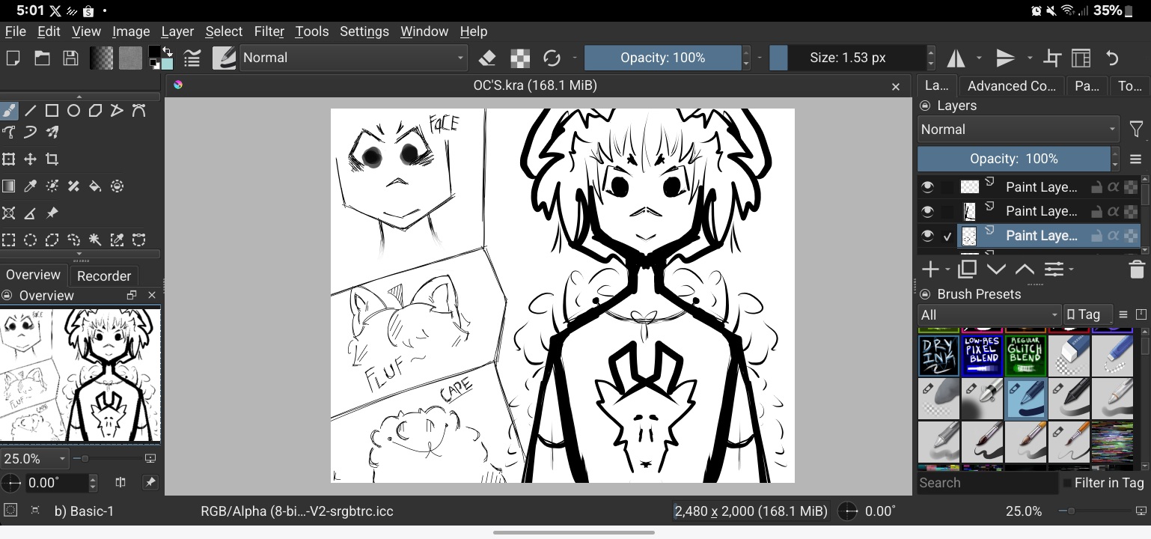Create a new document from toolbar
Screen dimensions: 1151x539
pos(12,58)
